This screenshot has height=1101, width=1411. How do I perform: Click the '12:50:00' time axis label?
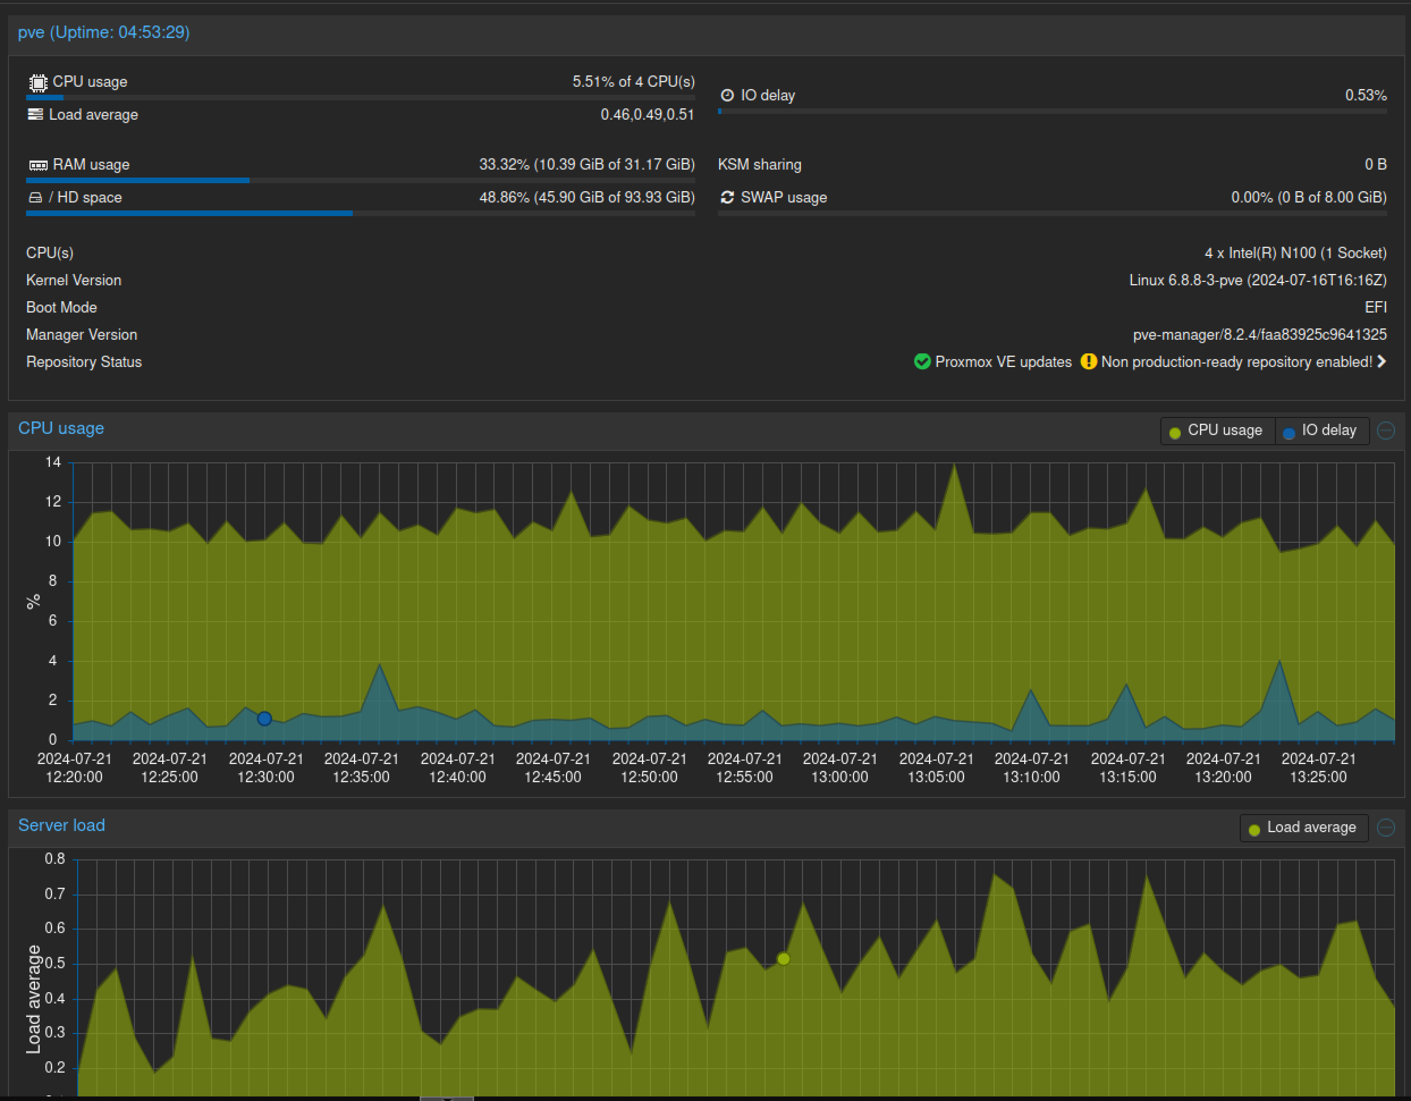coord(649,777)
